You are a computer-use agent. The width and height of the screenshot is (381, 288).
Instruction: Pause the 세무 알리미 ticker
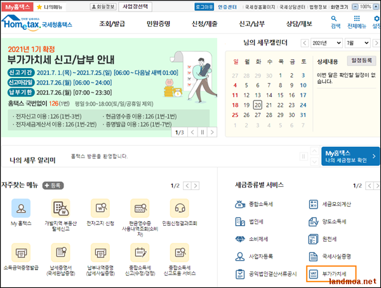pos(304,156)
